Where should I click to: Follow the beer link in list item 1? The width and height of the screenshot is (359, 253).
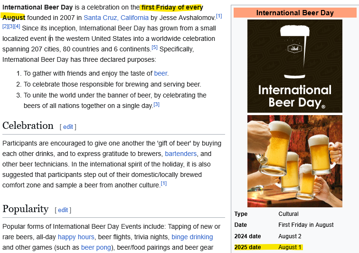[x=161, y=73]
